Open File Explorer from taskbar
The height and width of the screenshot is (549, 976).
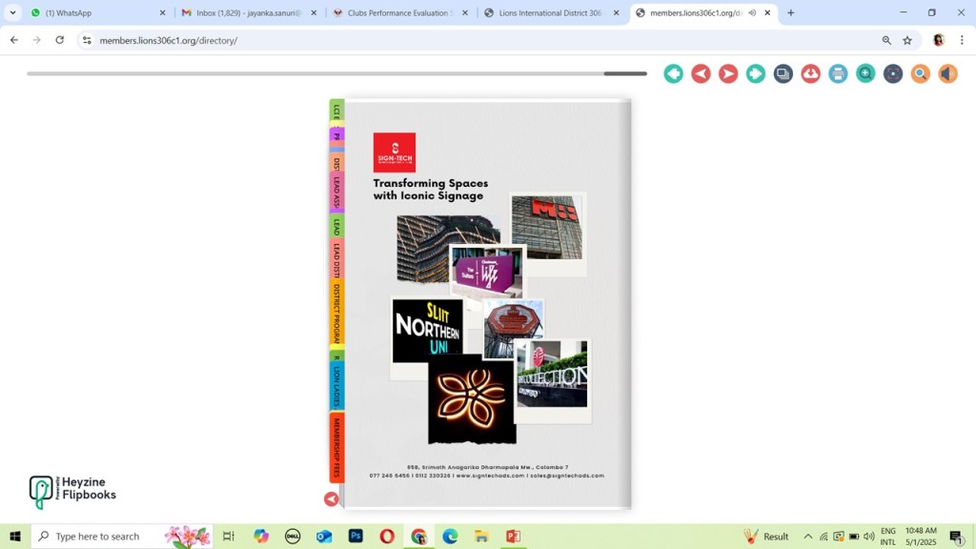481,536
